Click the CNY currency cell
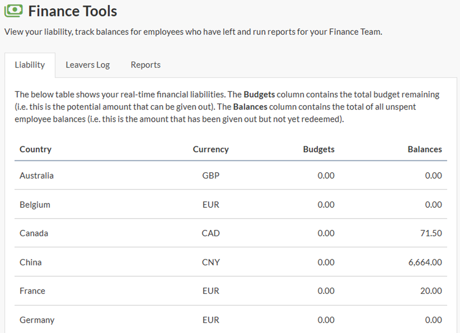The width and height of the screenshot is (460, 333). [x=210, y=263]
